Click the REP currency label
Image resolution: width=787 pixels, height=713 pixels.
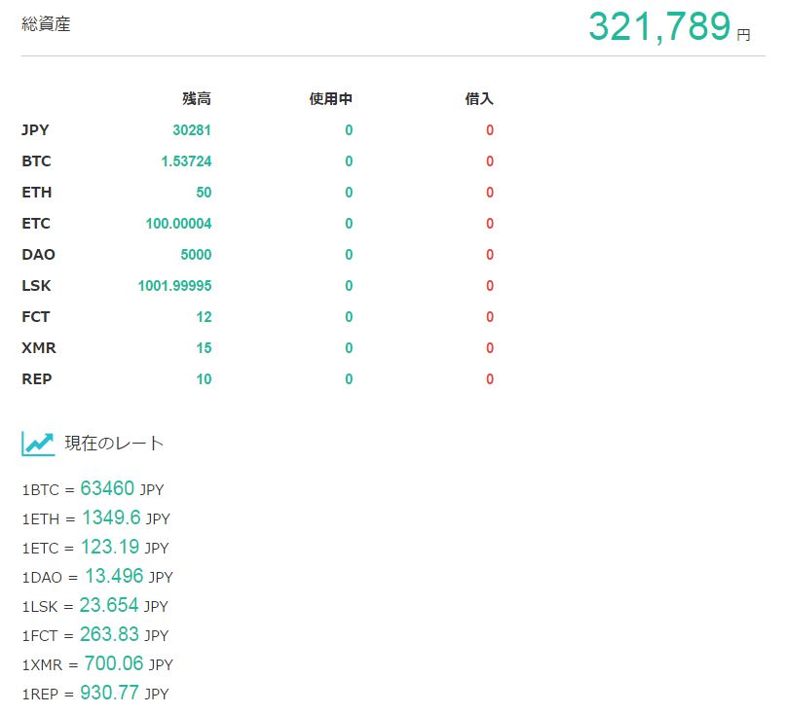tap(35, 379)
